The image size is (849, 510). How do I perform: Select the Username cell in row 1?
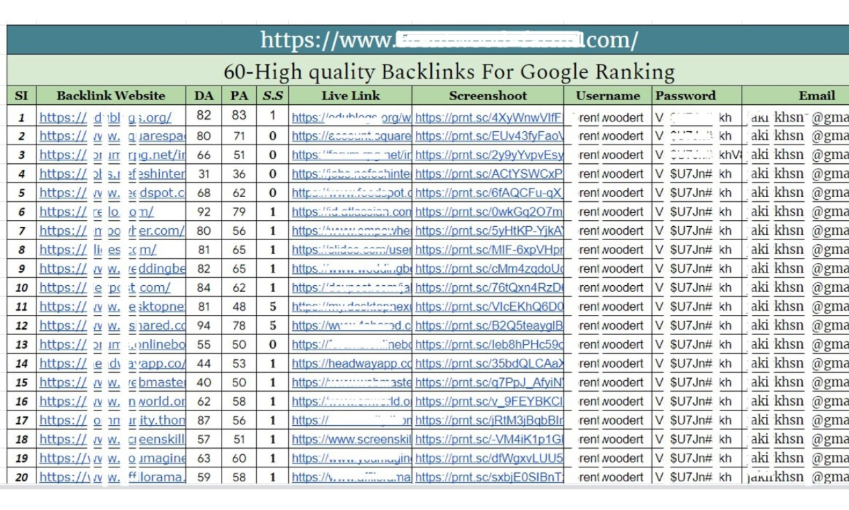click(x=608, y=117)
